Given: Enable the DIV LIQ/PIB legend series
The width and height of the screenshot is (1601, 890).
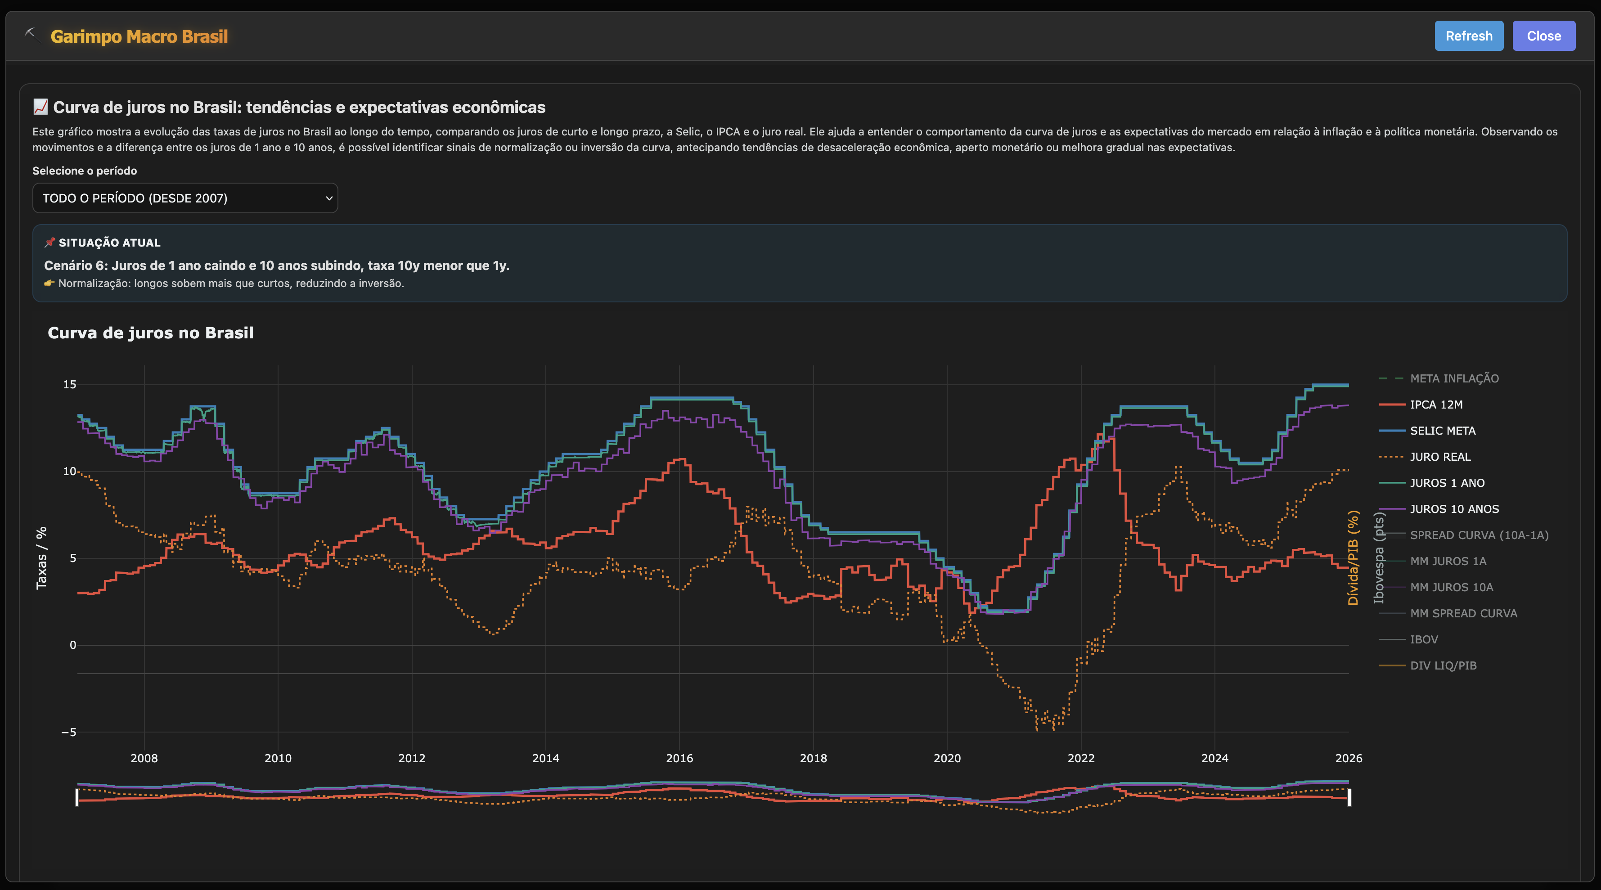Looking at the screenshot, I should [1443, 665].
